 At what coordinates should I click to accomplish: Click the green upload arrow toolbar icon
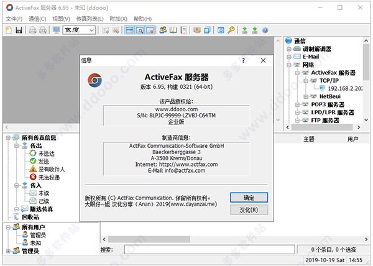[244, 30]
